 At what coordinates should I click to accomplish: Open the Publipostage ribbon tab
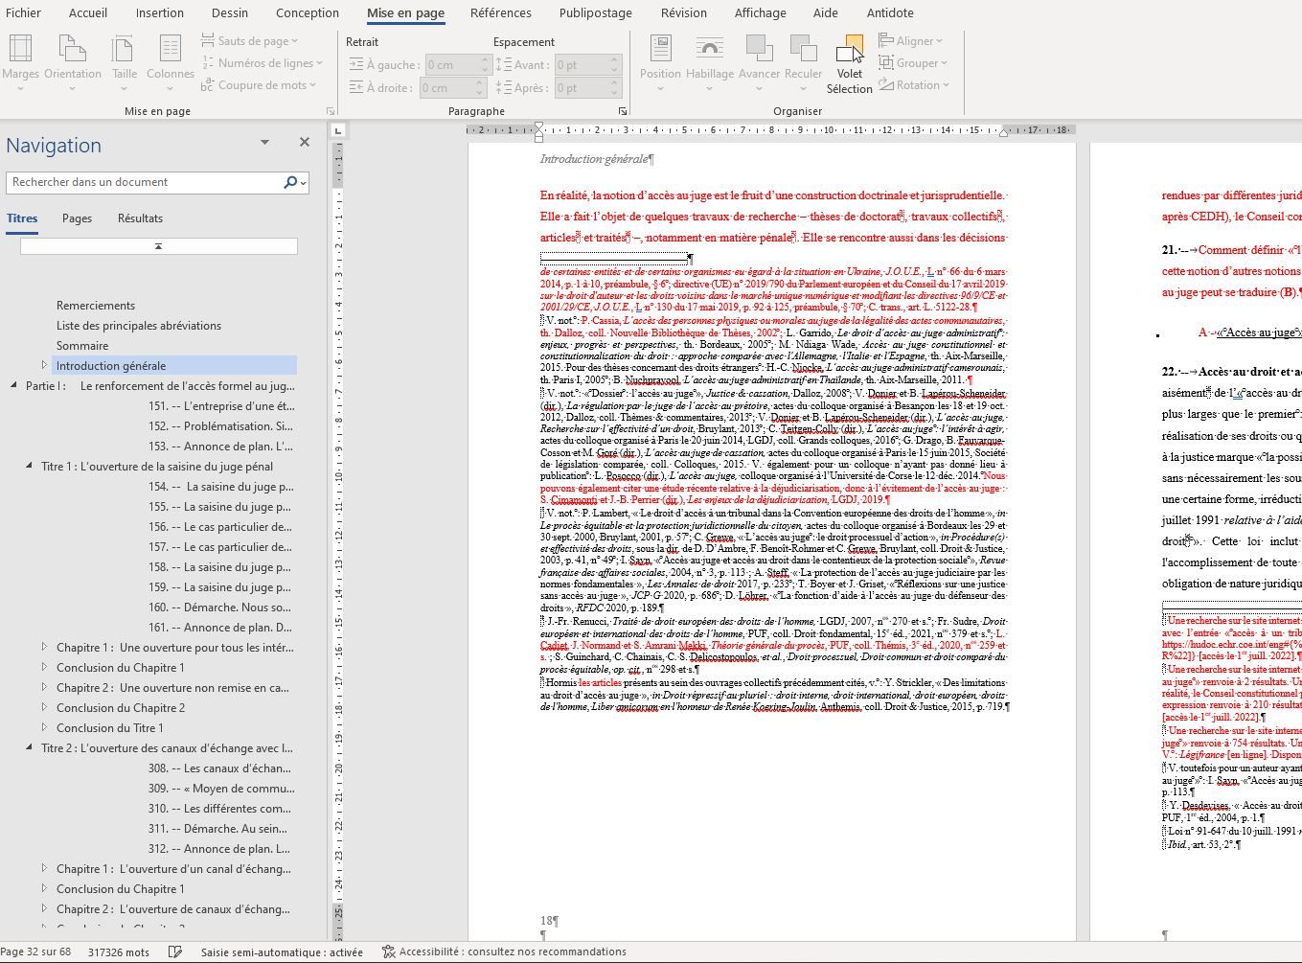coord(596,12)
